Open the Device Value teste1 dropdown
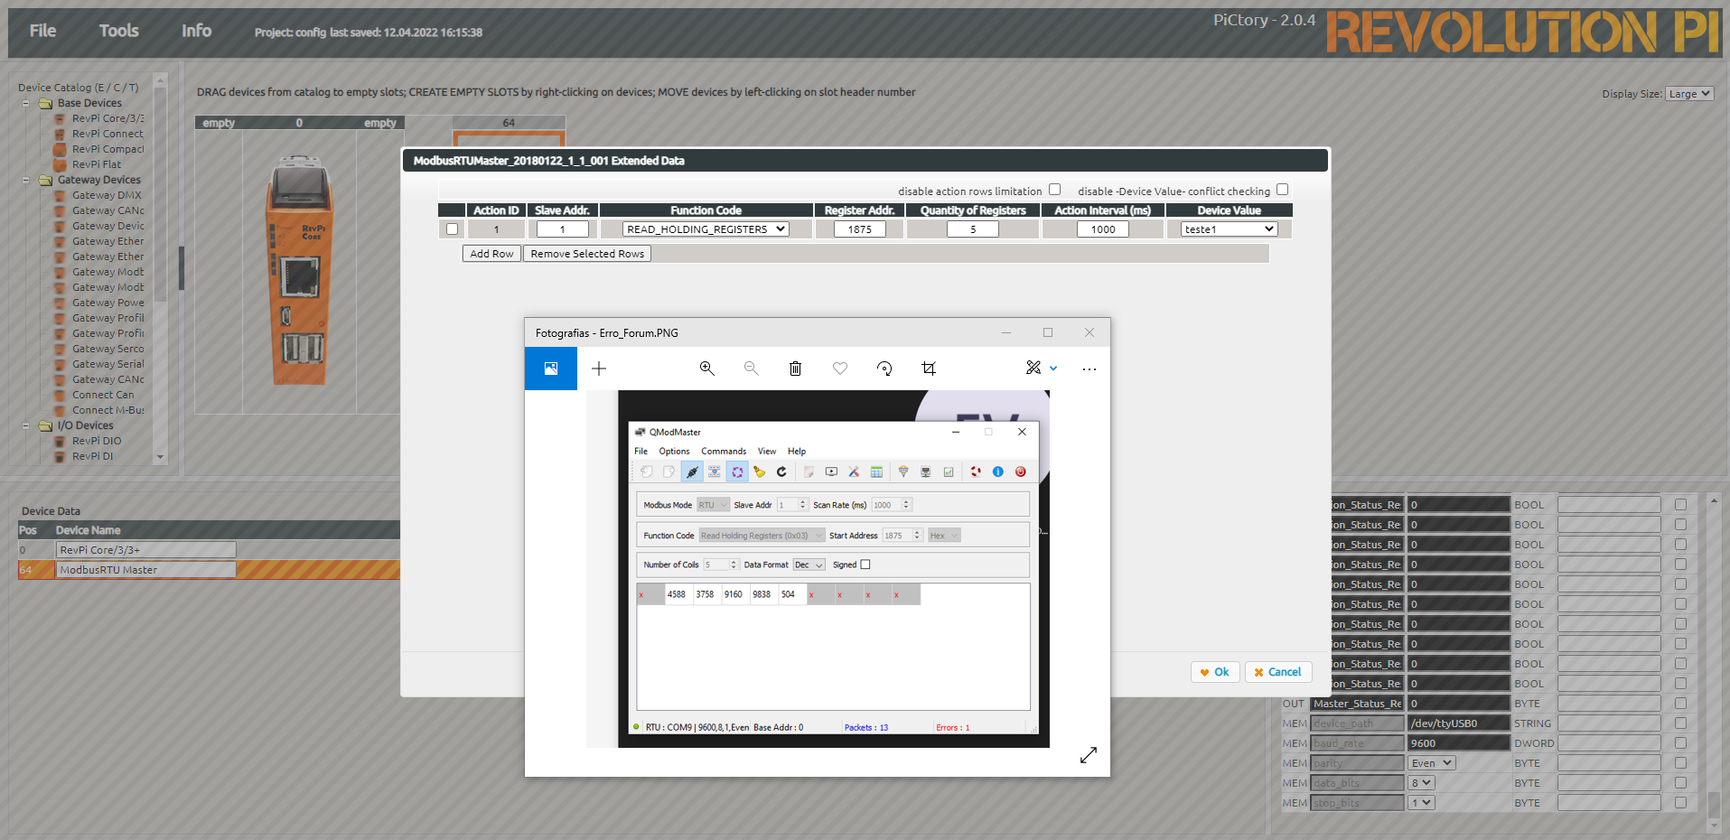This screenshot has width=1730, height=840. (x=1230, y=229)
